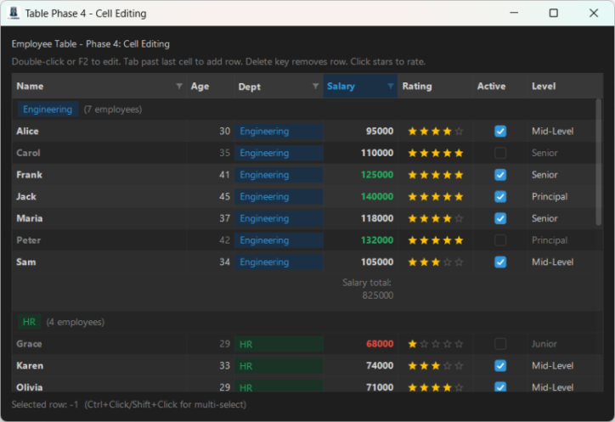Set Karen's rating to the fourth star
This screenshot has width=615, height=422.
[447, 366]
